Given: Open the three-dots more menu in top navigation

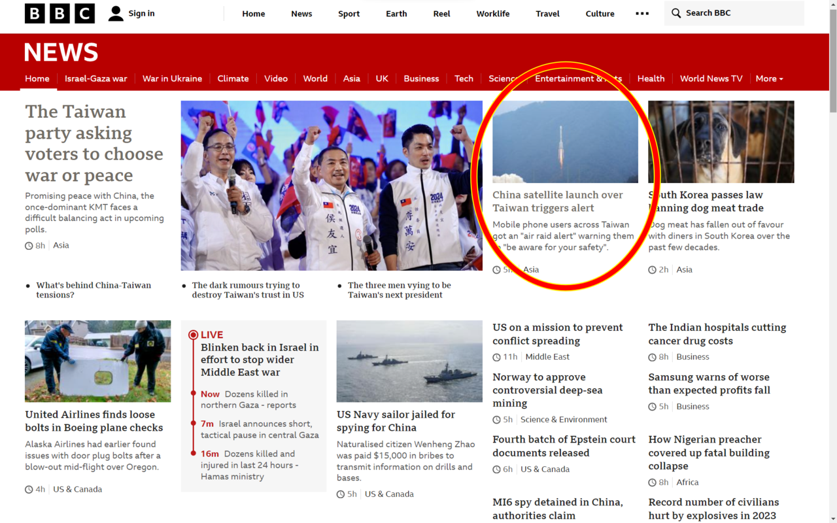Looking at the screenshot, I should [x=642, y=14].
